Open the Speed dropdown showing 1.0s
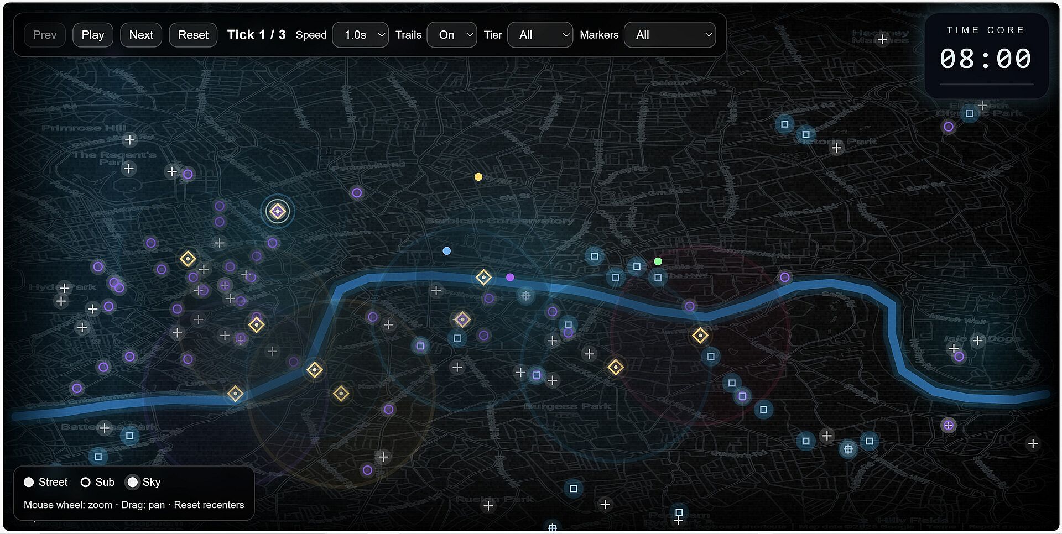The height and width of the screenshot is (534, 1062). 361,35
